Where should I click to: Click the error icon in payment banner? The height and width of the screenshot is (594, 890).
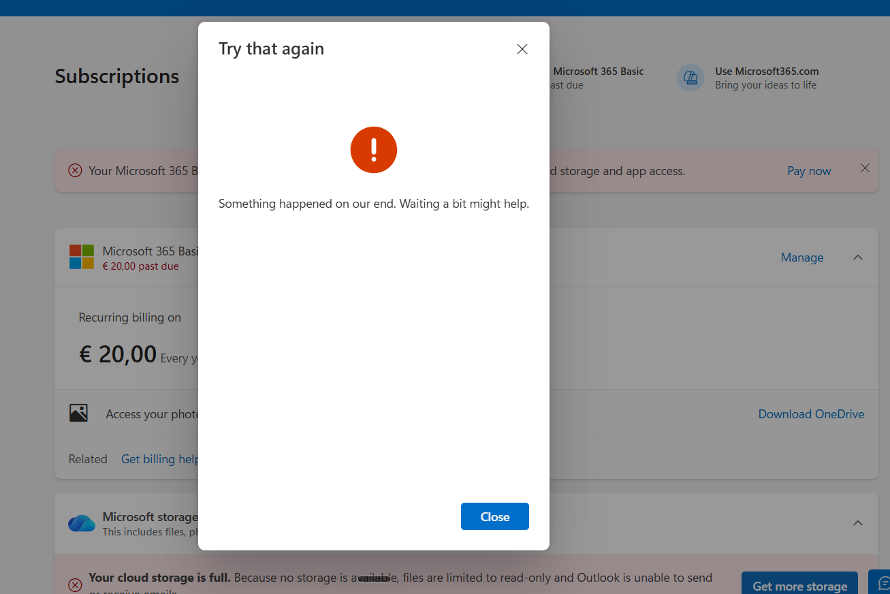coord(75,170)
